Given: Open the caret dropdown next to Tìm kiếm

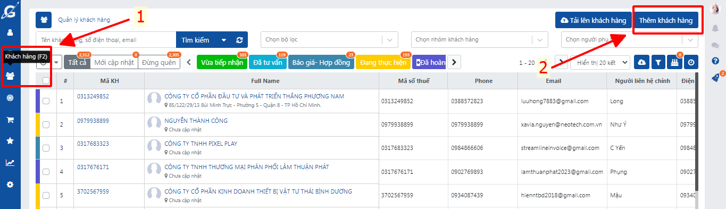Looking at the screenshot, I should click(x=224, y=40).
